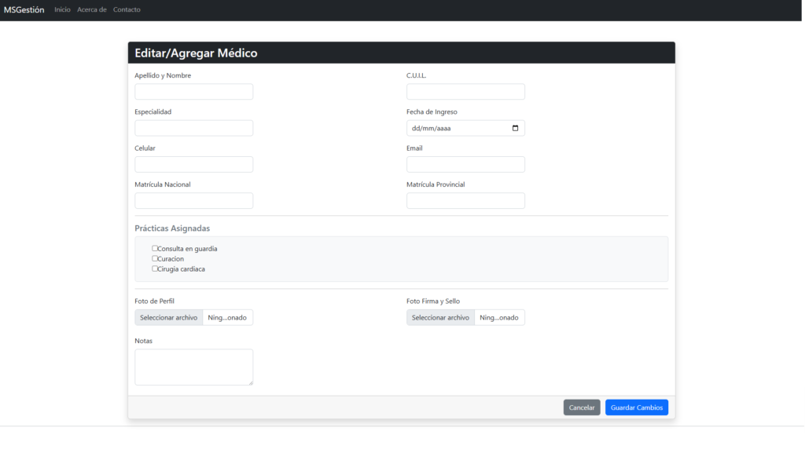
Task: Toggle the Cirugia cardiaca checkbox
Action: click(155, 269)
